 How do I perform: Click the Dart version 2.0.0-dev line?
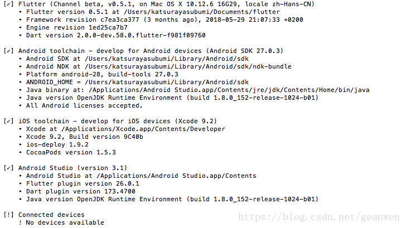click(116, 35)
